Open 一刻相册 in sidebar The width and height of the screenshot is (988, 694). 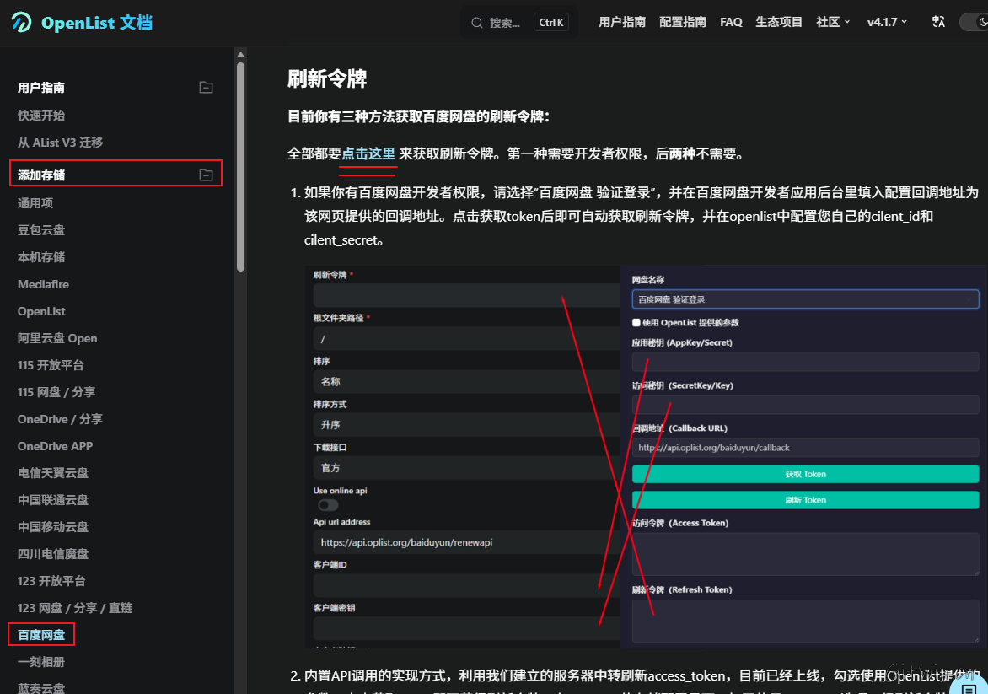pyautogui.click(x=41, y=662)
